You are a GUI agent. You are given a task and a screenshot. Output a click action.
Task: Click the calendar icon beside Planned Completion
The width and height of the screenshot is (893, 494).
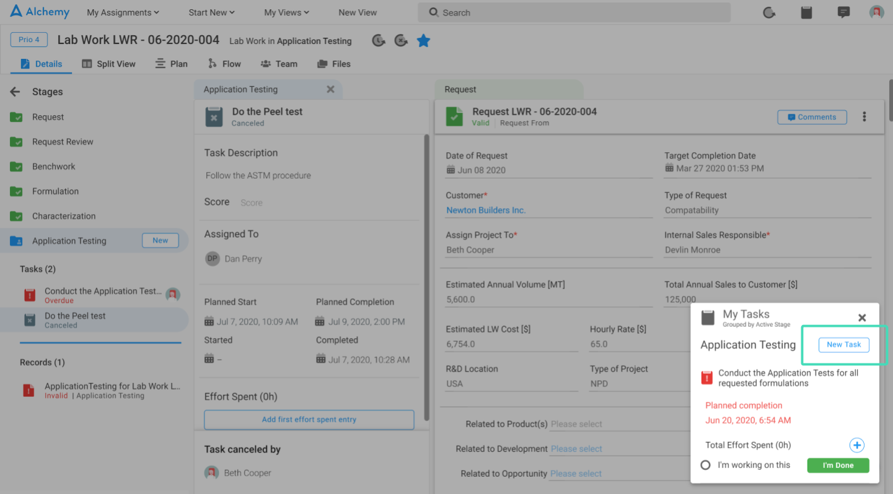pos(320,321)
